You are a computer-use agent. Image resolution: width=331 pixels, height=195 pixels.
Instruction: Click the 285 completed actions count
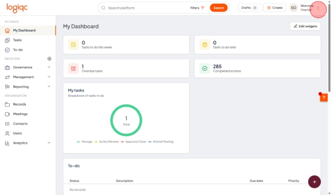(x=217, y=67)
